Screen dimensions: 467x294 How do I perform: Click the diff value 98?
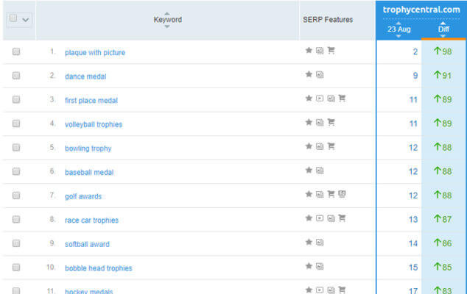pos(443,51)
